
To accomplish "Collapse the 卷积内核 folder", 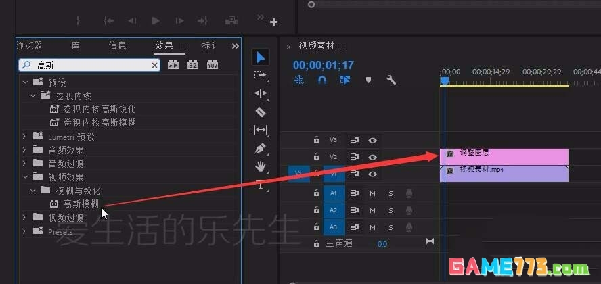I will click(x=33, y=95).
